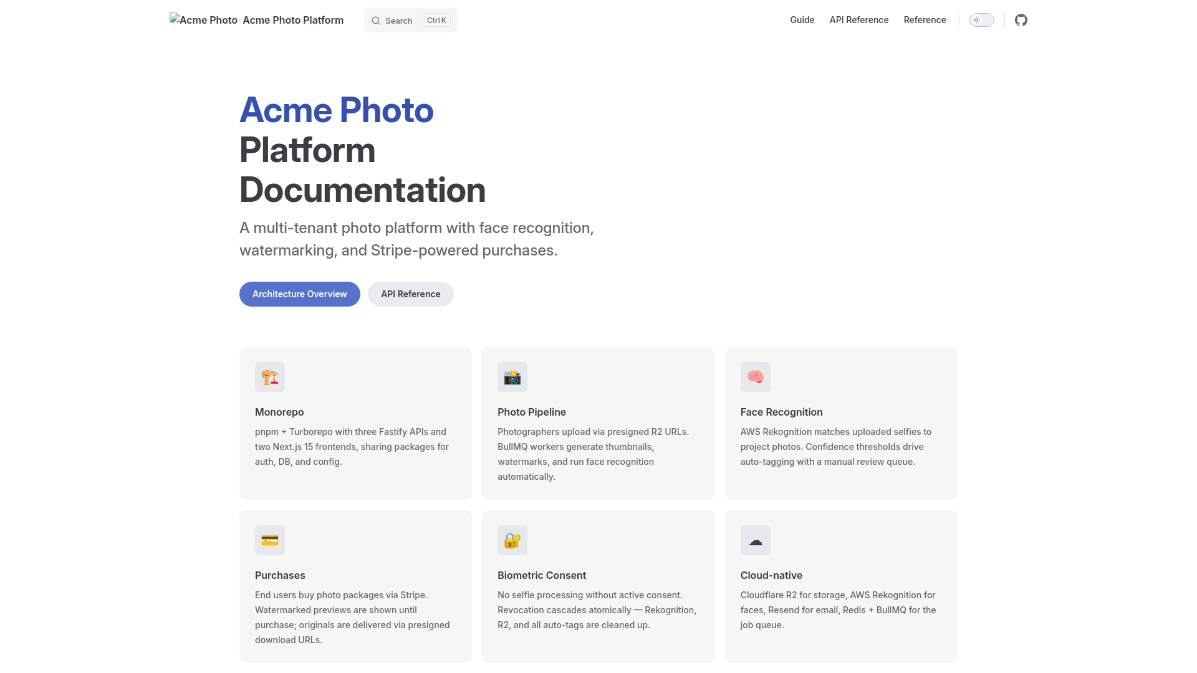Click the Monorepo crane icon

[x=270, y=377]
